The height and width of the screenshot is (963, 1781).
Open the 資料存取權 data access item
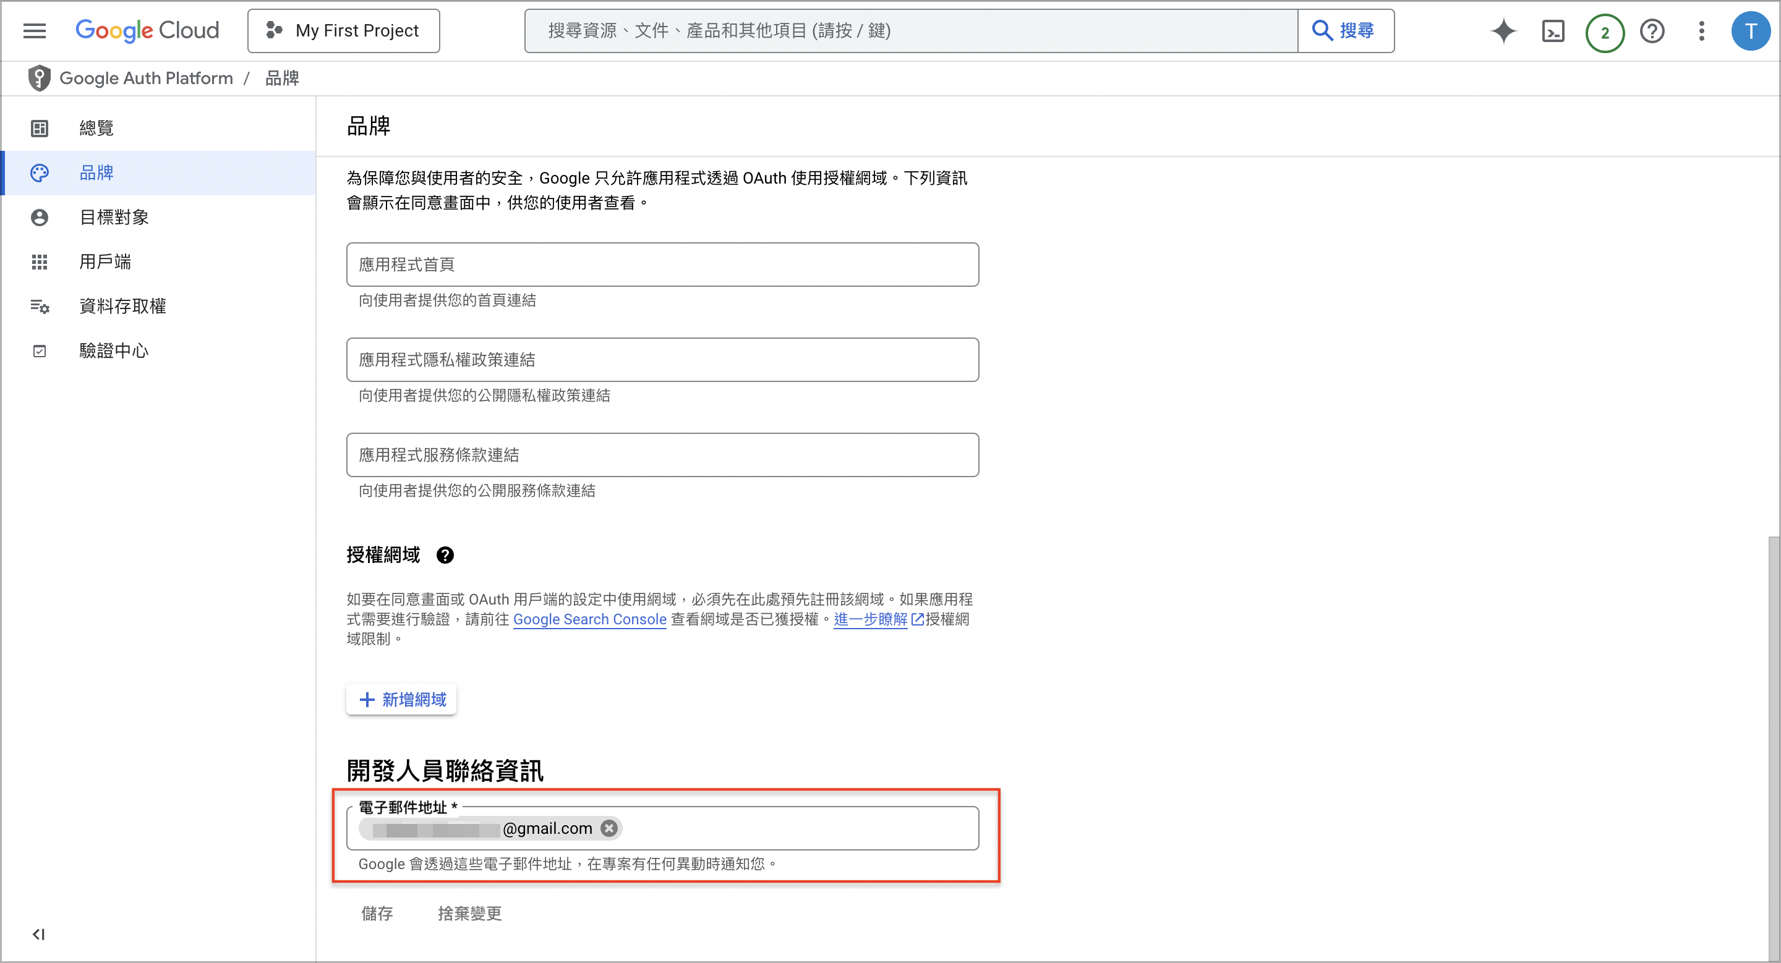pos(158,306)
